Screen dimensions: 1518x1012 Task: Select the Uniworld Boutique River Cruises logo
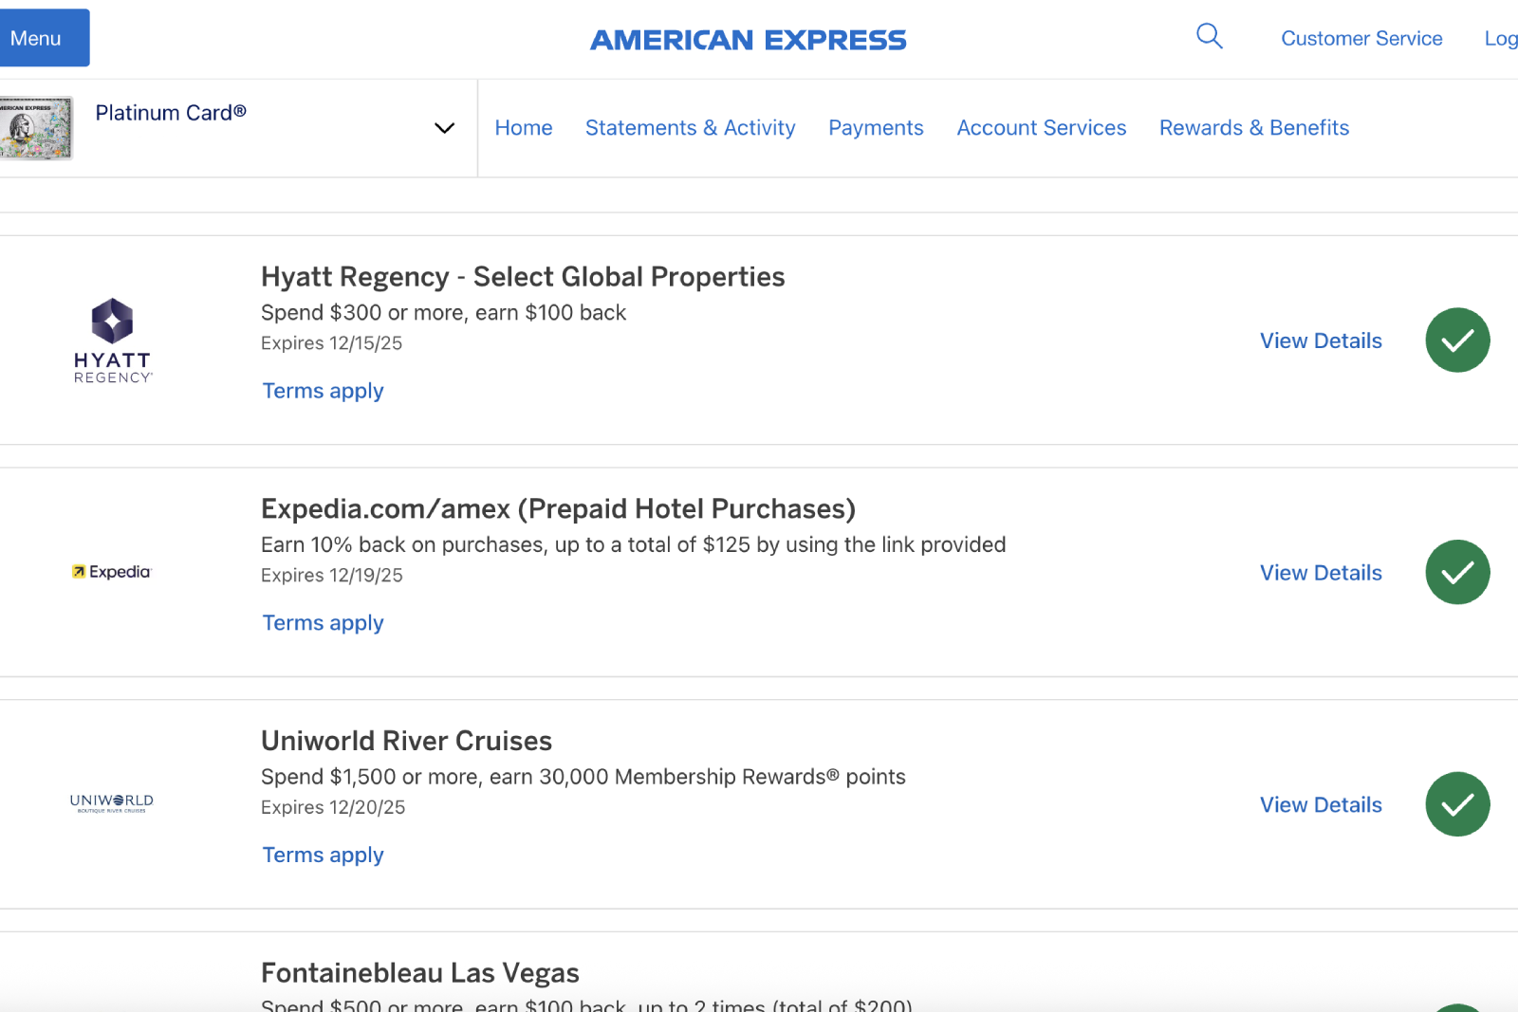[x=111, y=803]
